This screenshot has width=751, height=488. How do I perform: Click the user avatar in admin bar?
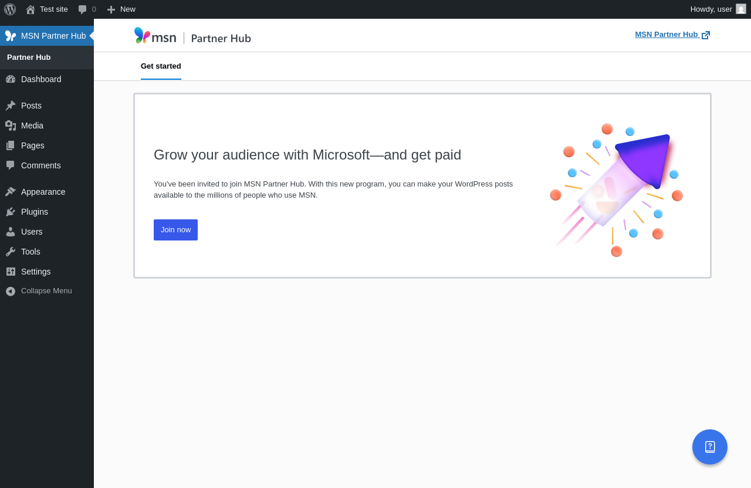741,9
